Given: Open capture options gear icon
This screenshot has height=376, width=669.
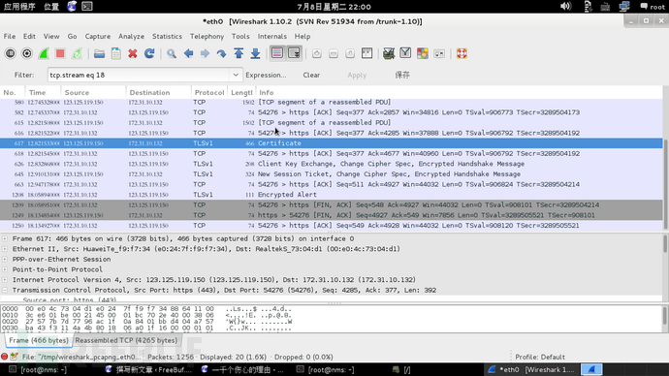Looking at the screenshot, I should (x=27, y=53).
